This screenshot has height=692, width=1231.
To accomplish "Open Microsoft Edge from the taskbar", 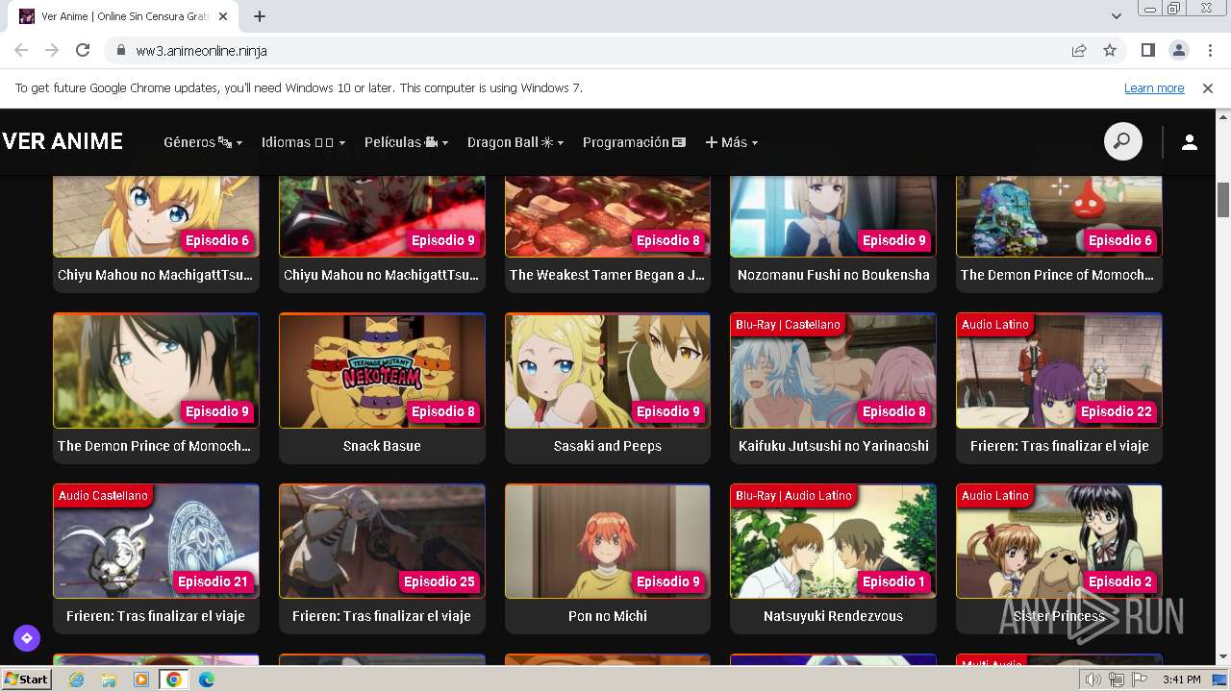I will coord(207,680).
